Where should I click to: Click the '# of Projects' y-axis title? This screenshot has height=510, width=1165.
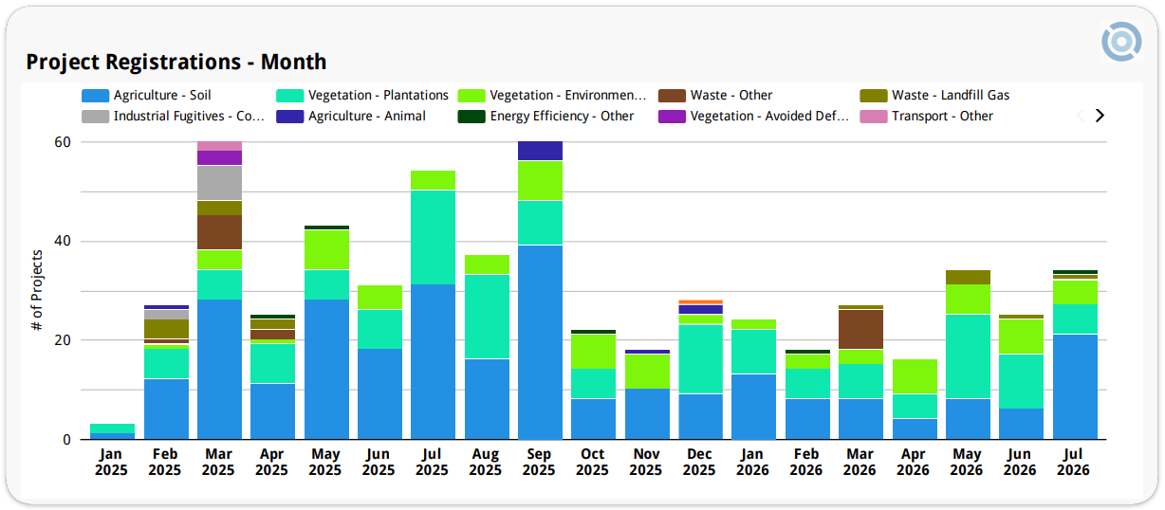click(x=37, y=290)
